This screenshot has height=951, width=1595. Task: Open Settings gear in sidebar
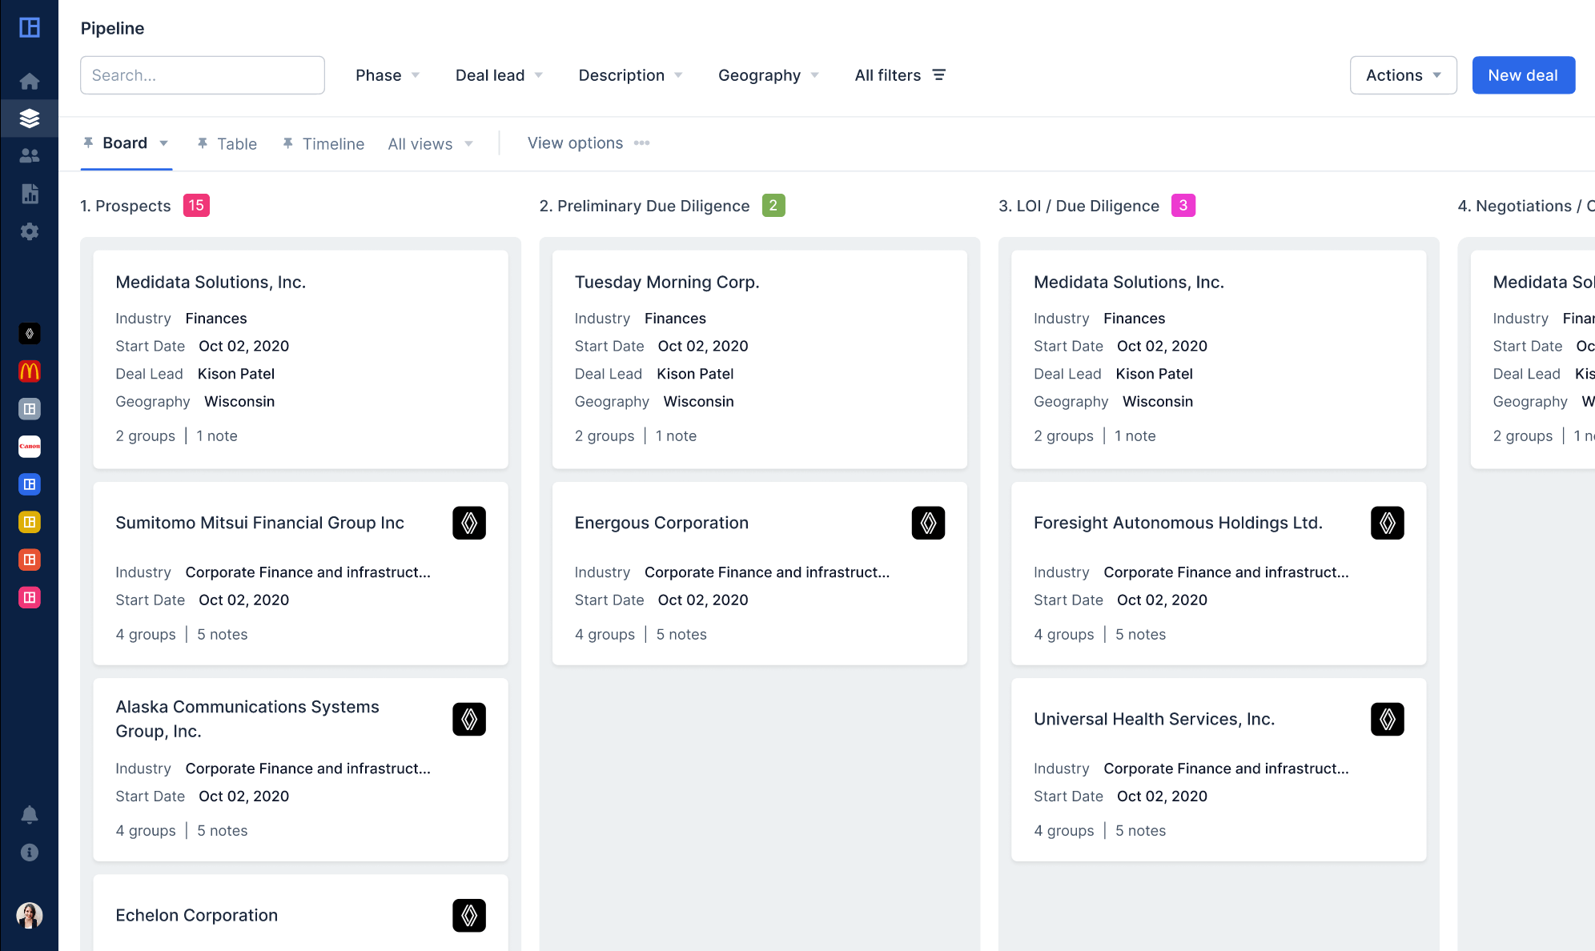coord(30,231)
